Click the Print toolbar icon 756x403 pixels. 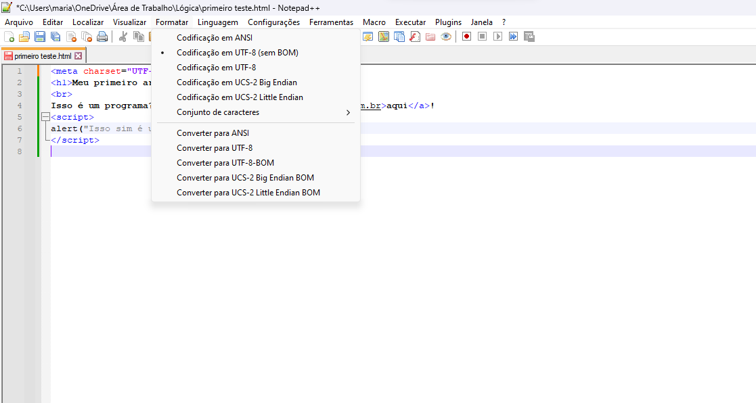click(102, 37)
